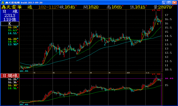Click the K indicator input box
Screen dimensions: 178x106
point(10,24)
